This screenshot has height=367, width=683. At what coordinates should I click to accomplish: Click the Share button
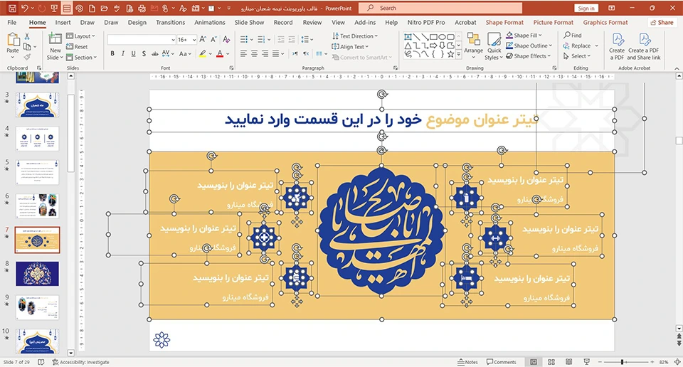(662, 23)
